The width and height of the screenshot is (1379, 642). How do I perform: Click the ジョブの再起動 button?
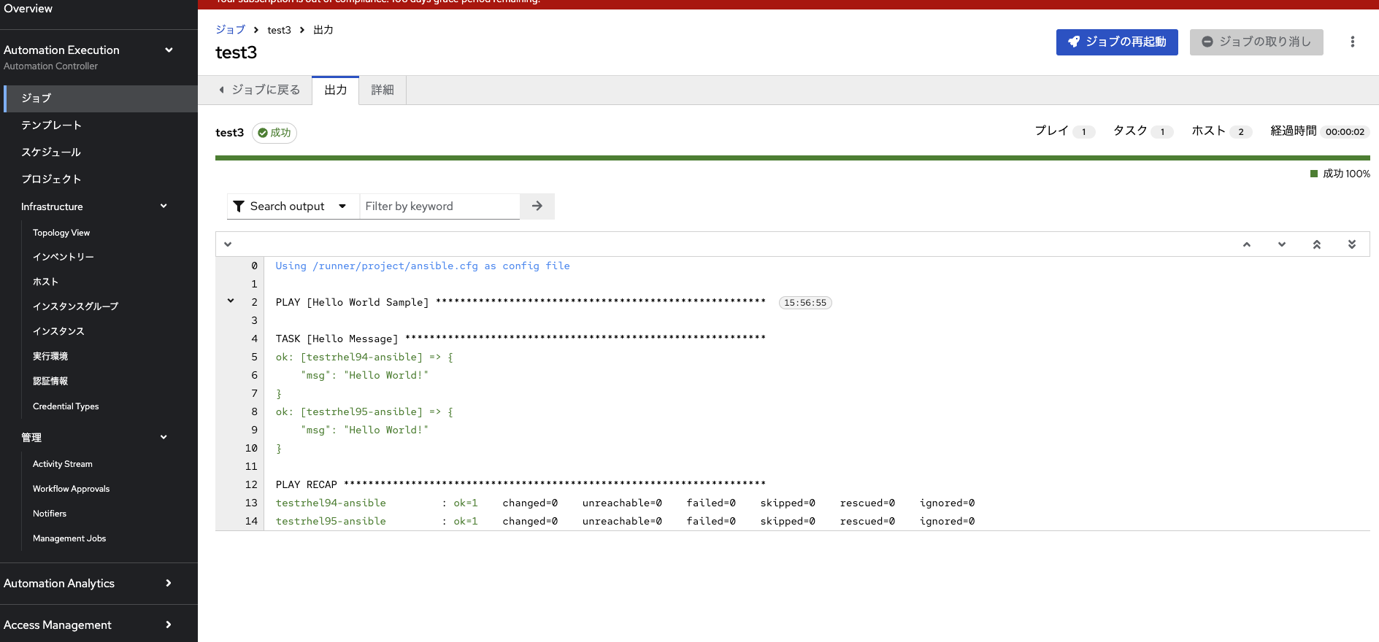[x=1117, y=42]
